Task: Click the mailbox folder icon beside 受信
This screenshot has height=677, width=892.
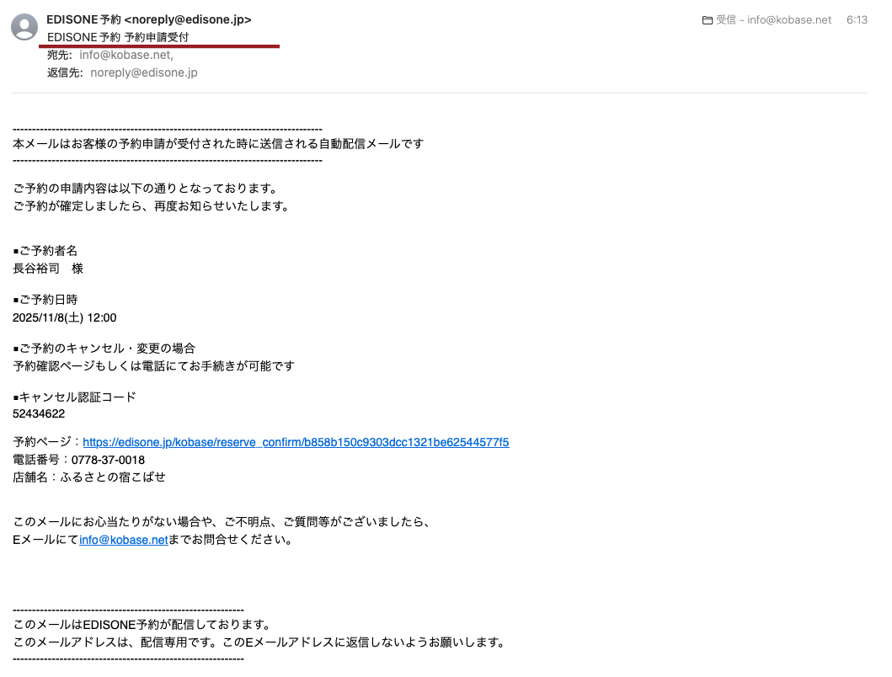Action: click(x=707, y=20)
